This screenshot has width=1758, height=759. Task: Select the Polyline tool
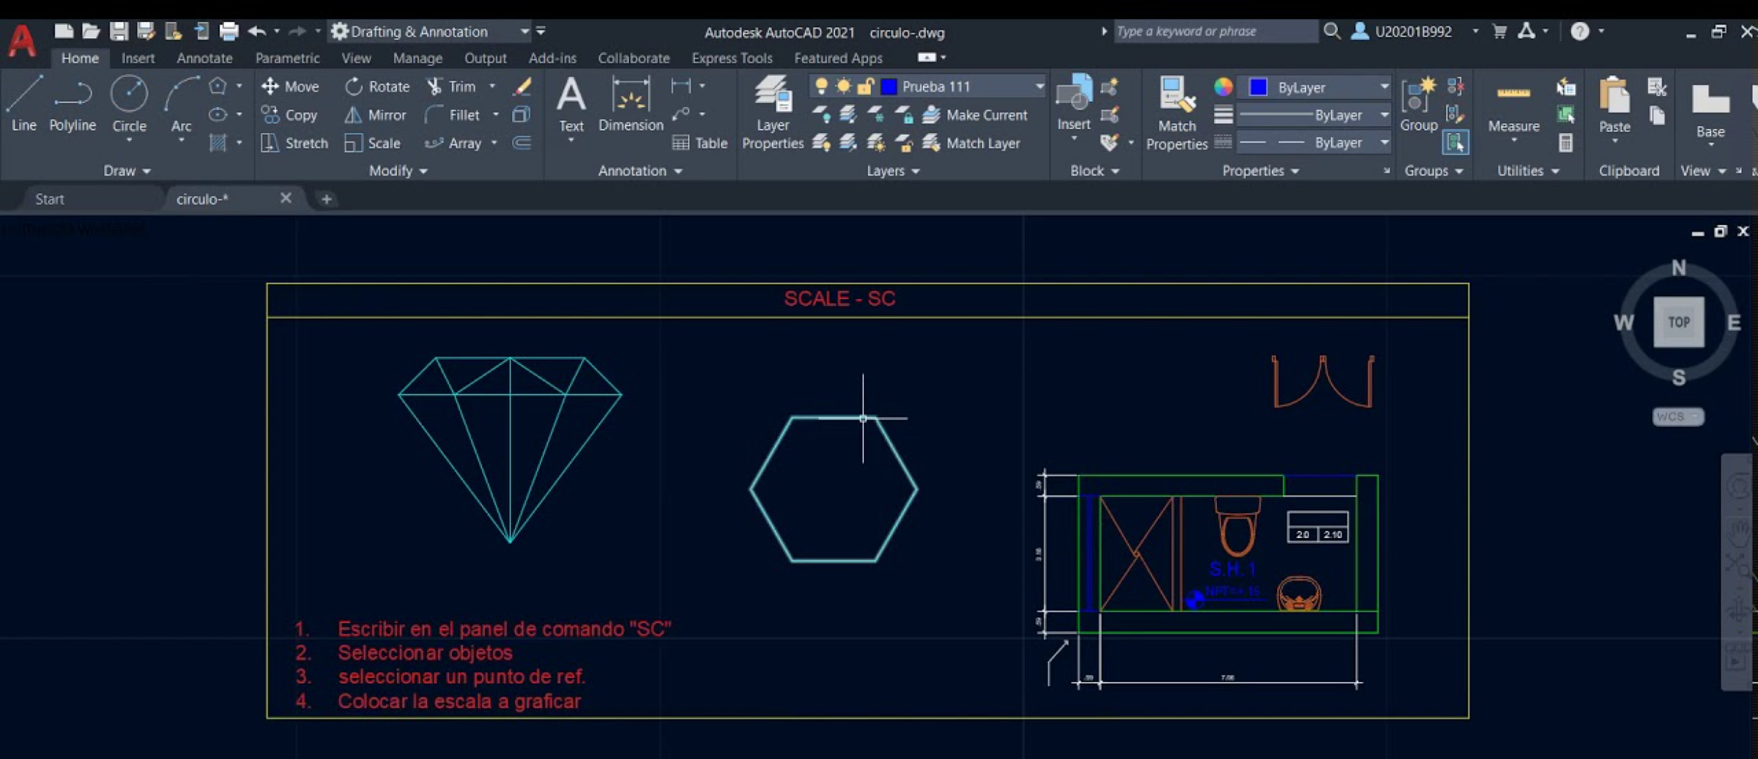click(x=72, y=105)
